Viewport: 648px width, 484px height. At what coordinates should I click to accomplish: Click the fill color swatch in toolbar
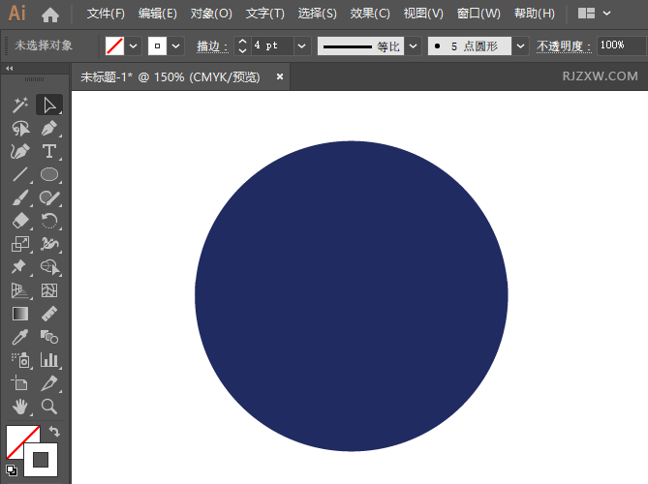(21, 441)
